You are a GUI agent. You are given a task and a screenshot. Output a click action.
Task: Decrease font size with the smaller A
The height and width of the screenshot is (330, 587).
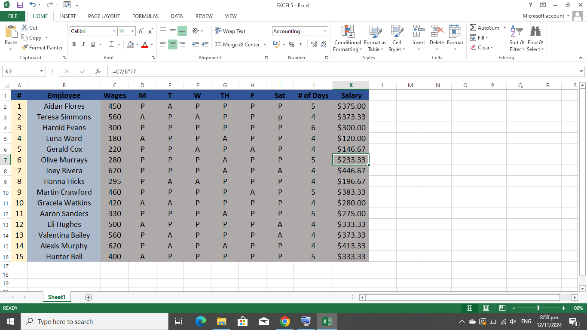pyautogui.click(x=150, y=31)
